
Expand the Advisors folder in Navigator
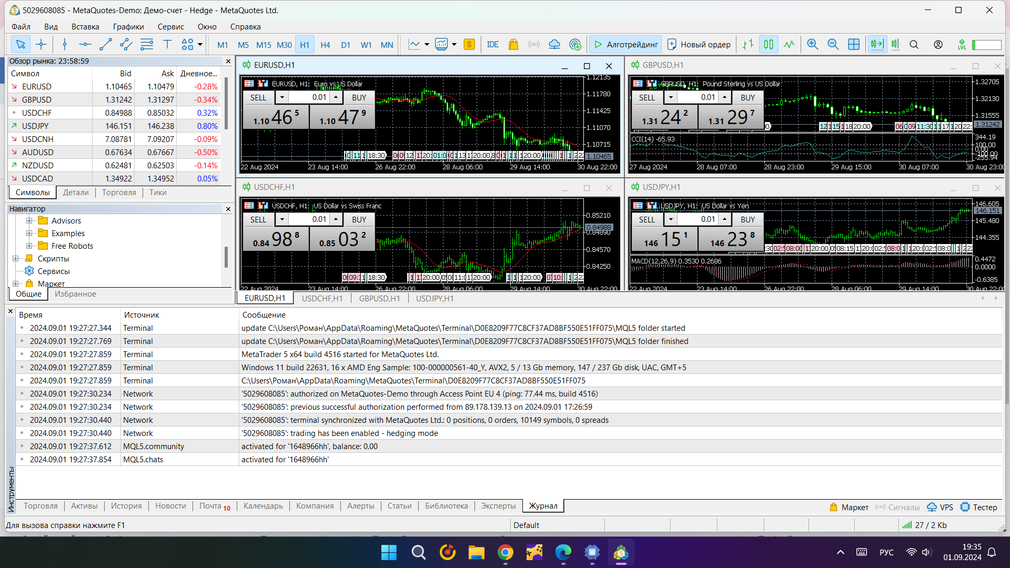(x=29, y=220)
